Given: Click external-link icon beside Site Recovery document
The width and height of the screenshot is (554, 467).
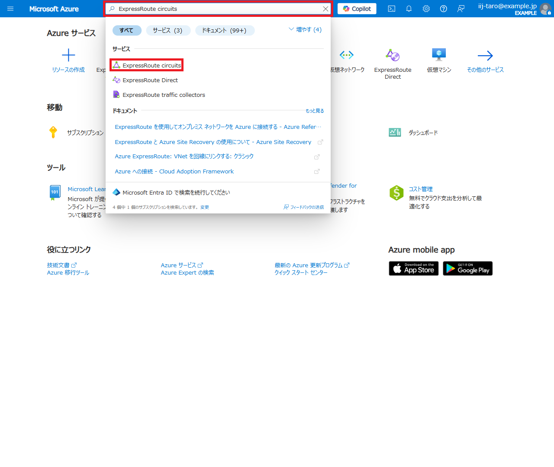Looking at the screenshot, I should coord(320,142).
